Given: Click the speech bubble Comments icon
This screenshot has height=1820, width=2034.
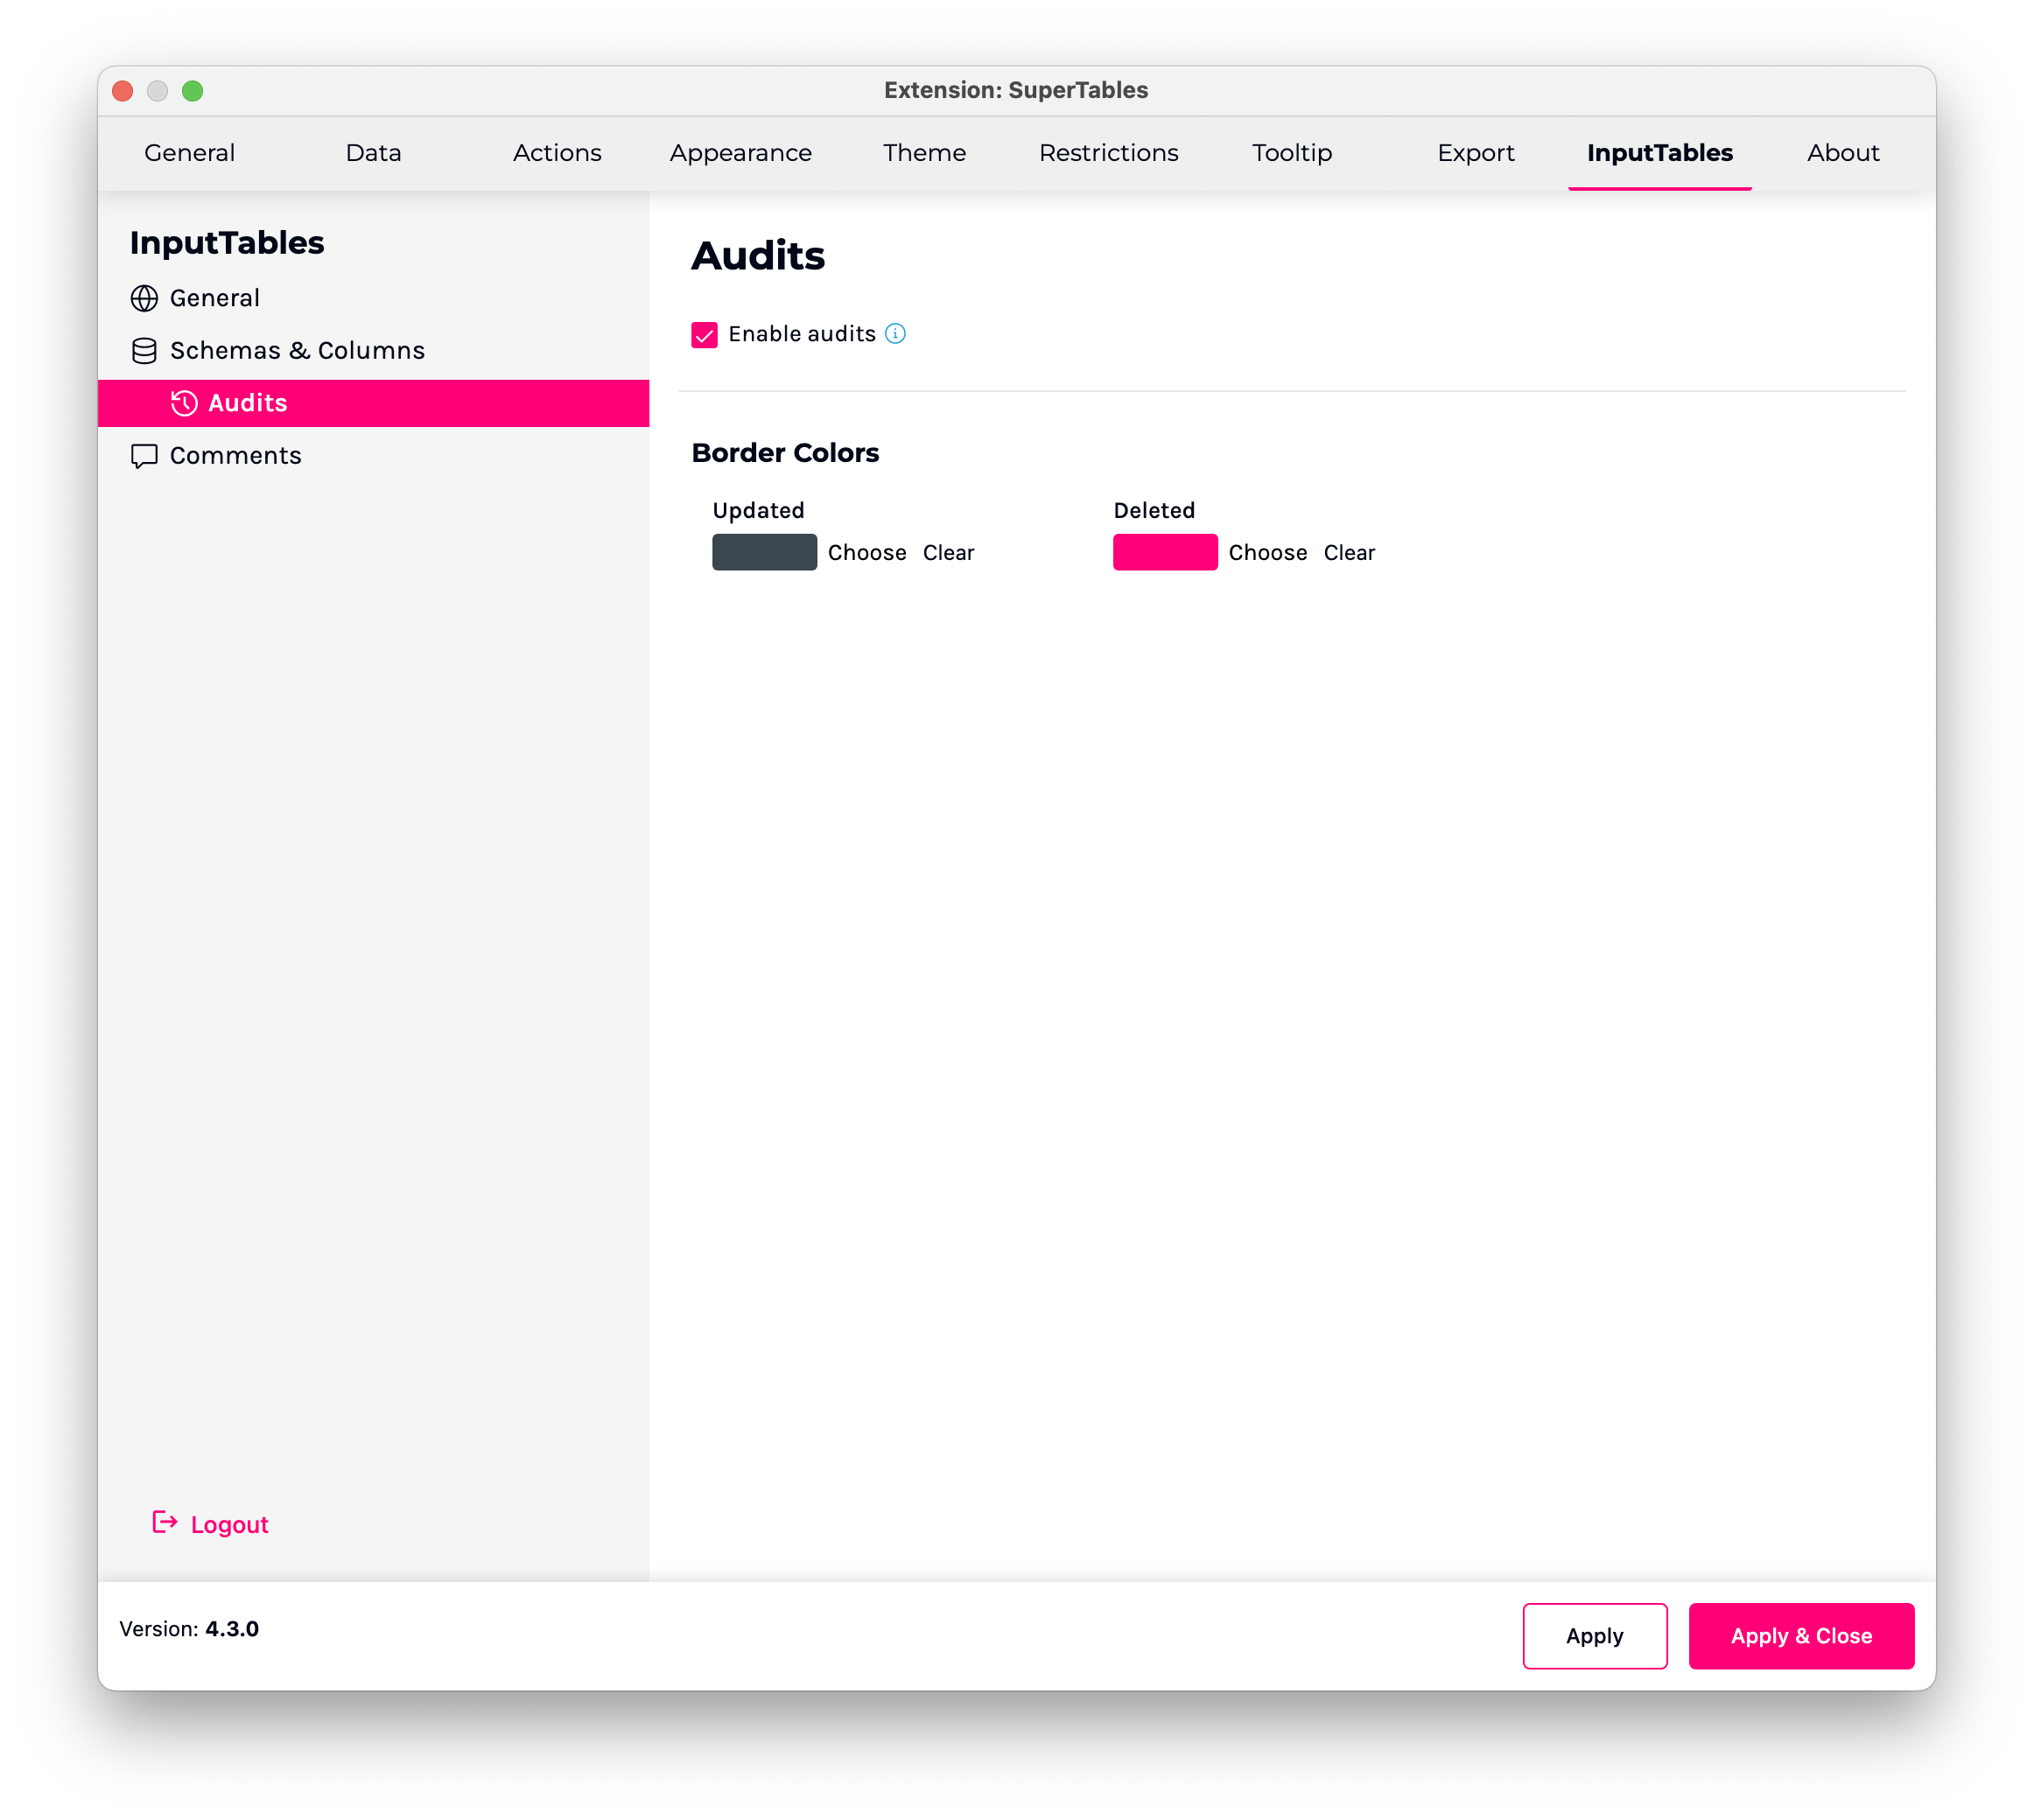Looking at the screenshot, I should pyautogui.click(x=144, y=456).
